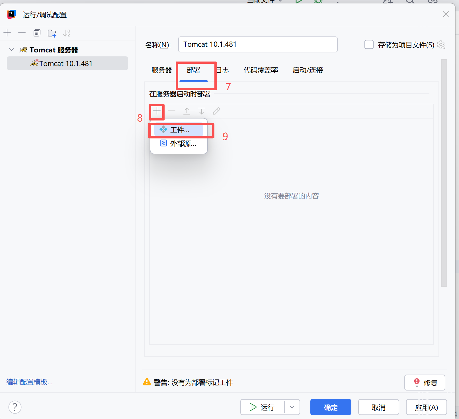
Task: Open 编辑配置模板... link
Action: pos(30,382)
